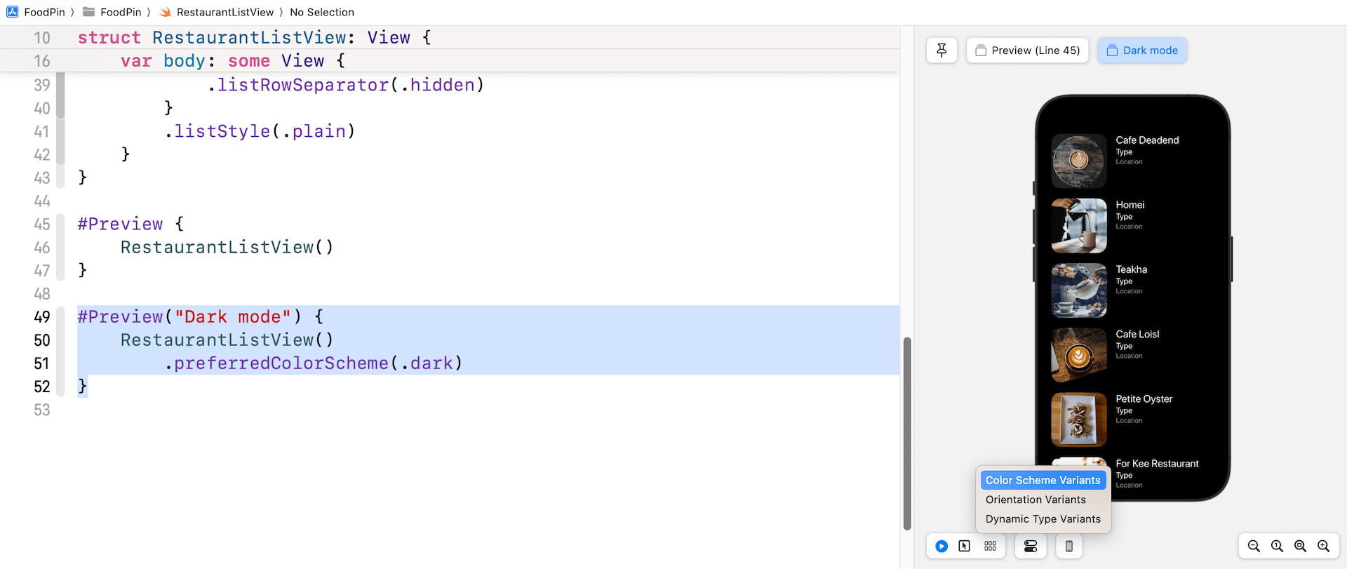
Task: Choose Color Scheme Variants from menu
Action: [x=1043, y=480]
